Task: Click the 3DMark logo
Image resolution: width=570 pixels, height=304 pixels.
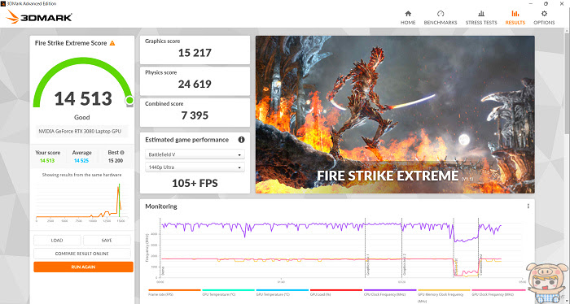Action: tap(39, 17)
